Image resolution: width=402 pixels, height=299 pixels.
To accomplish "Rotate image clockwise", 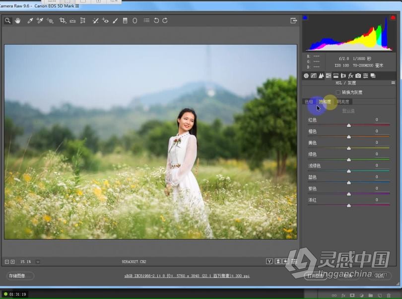I will [165, 20].
